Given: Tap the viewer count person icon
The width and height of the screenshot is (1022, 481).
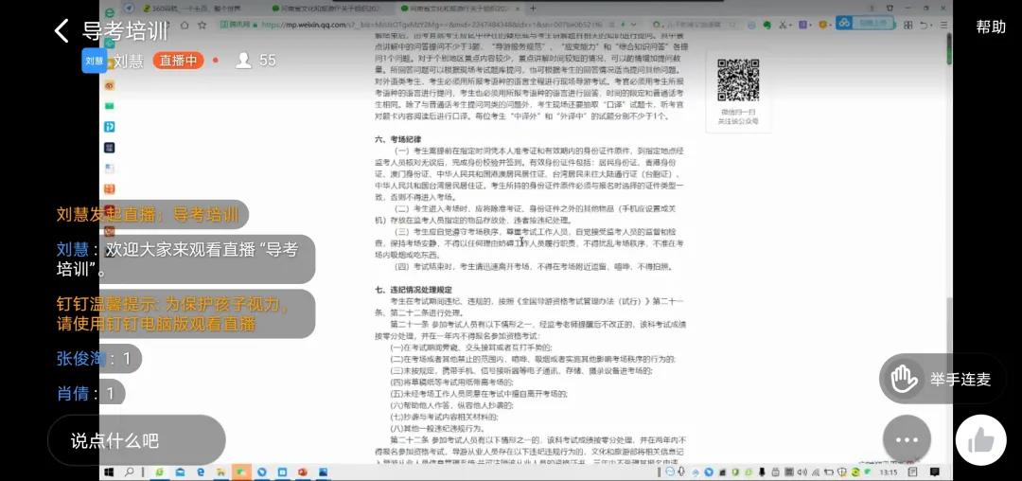Looking at the screenshot, I should [x=243, y=61].
